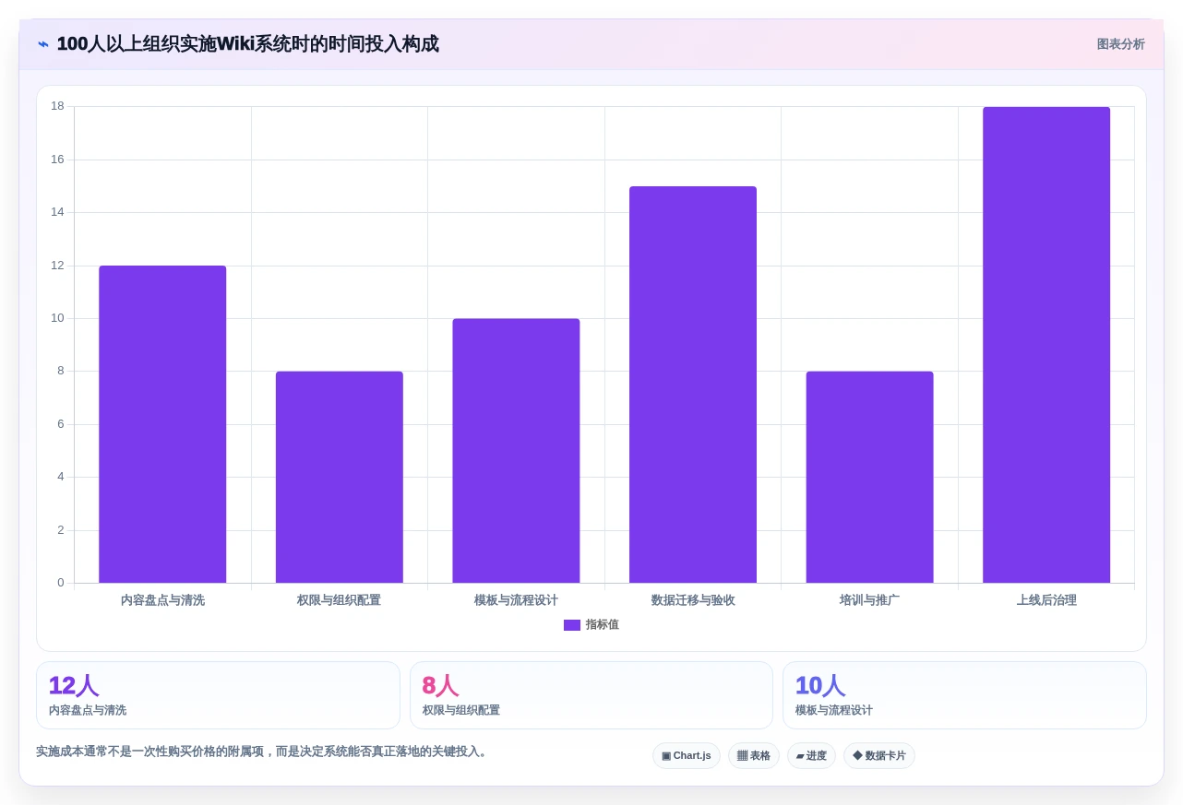Click the chart title 100人以上组织实施Wiki系统时的时间投入构成
Viewport: 1183px width, 805px height.
click(x=247, y=44)
